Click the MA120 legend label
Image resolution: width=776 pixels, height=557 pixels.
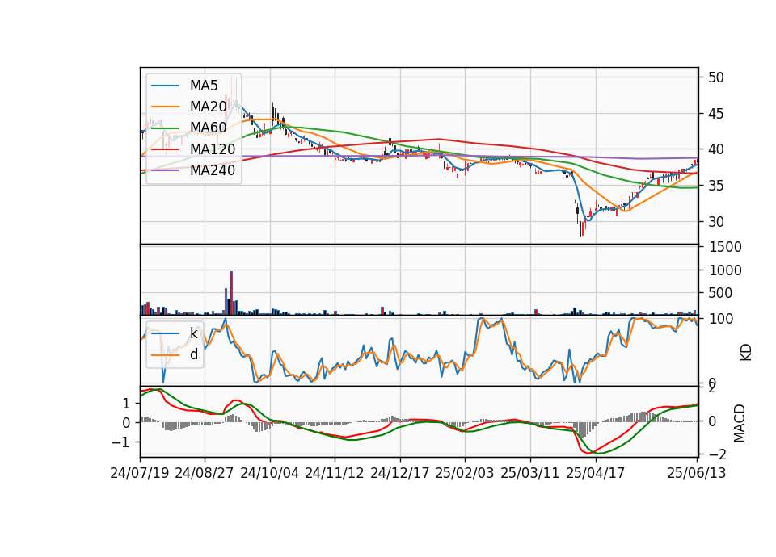[213, 149]
